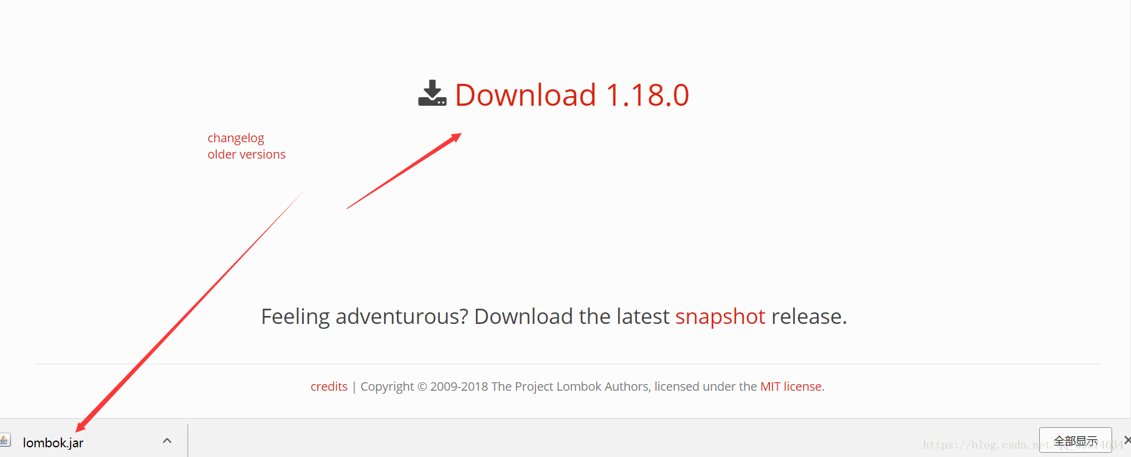
Task: Follow the snapshot release link
Action: (720, 317)
